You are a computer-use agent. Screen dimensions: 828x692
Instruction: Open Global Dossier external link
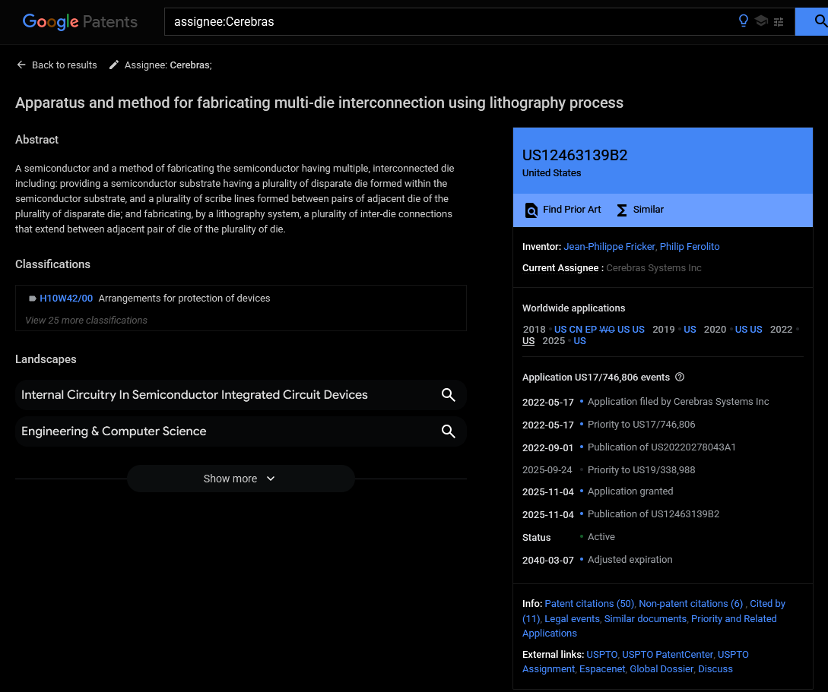click(661, 669)
